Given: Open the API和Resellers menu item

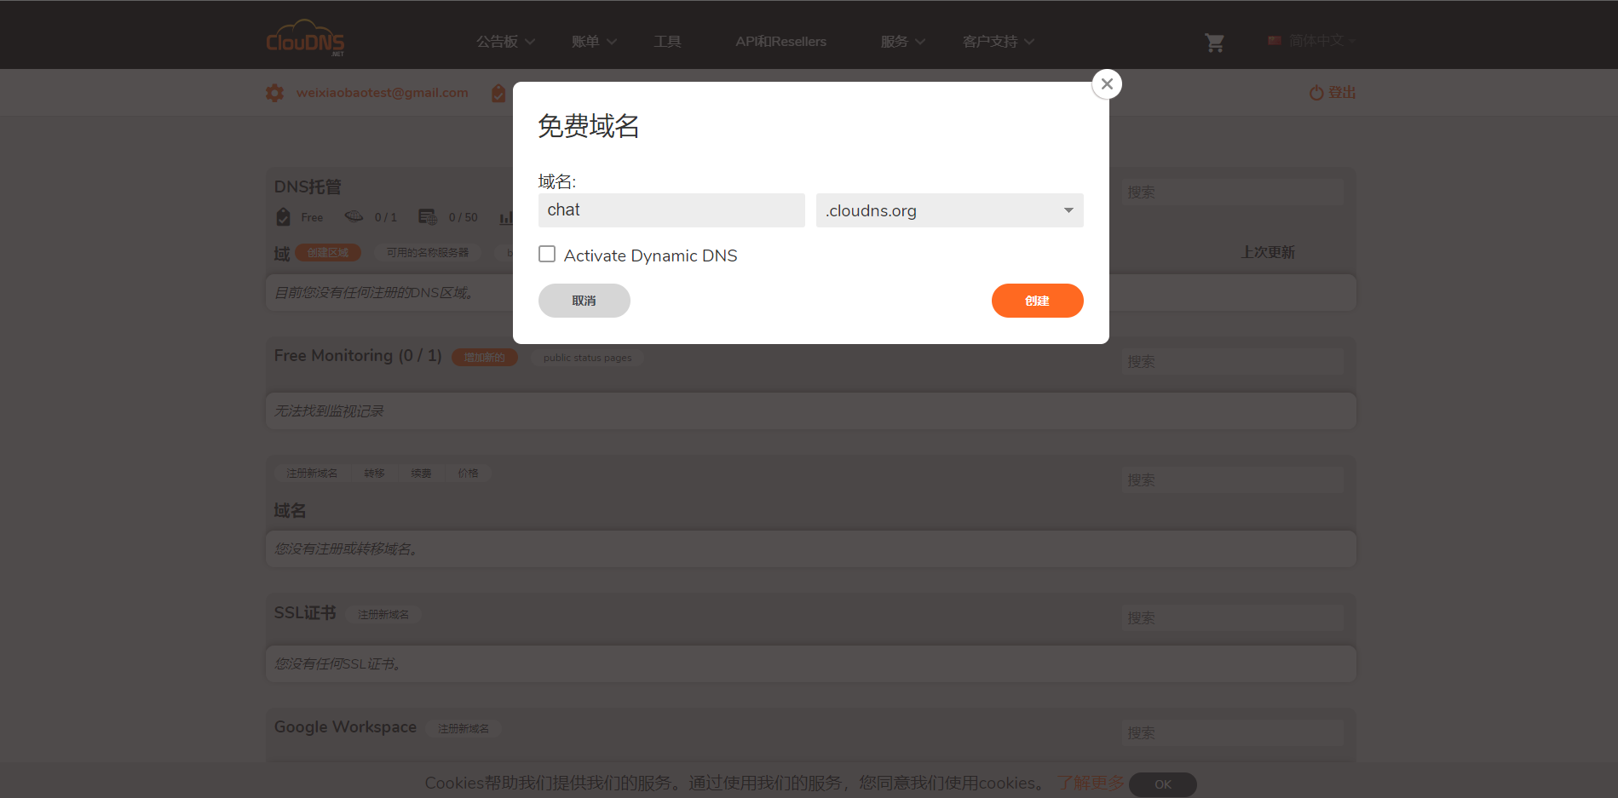Looking at the screenshot, I should (780, 42).
